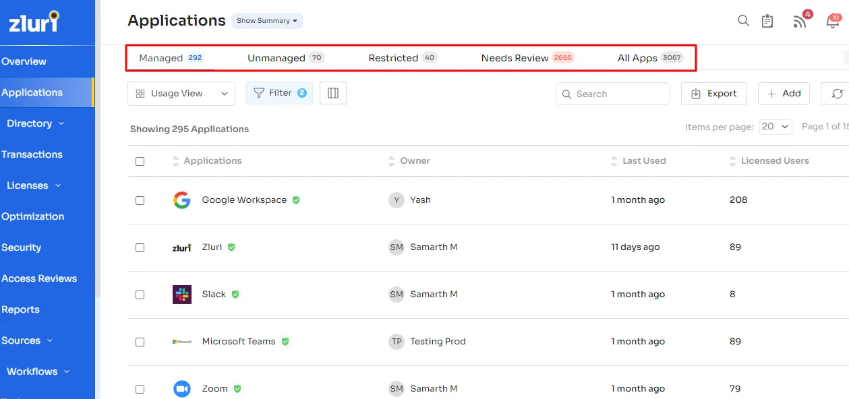This screenshot has height=399, width=849.
Task: Click the Filter button
Action: click(x=279, y=93)
